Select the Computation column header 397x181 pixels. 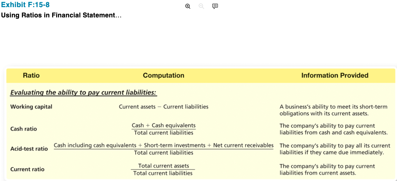click(163, 75)
